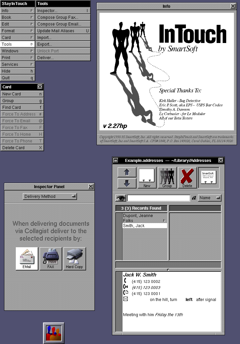Click the red X Delete button
The height and width of the screenshot is (344, 240).
(x=187, y=178)
